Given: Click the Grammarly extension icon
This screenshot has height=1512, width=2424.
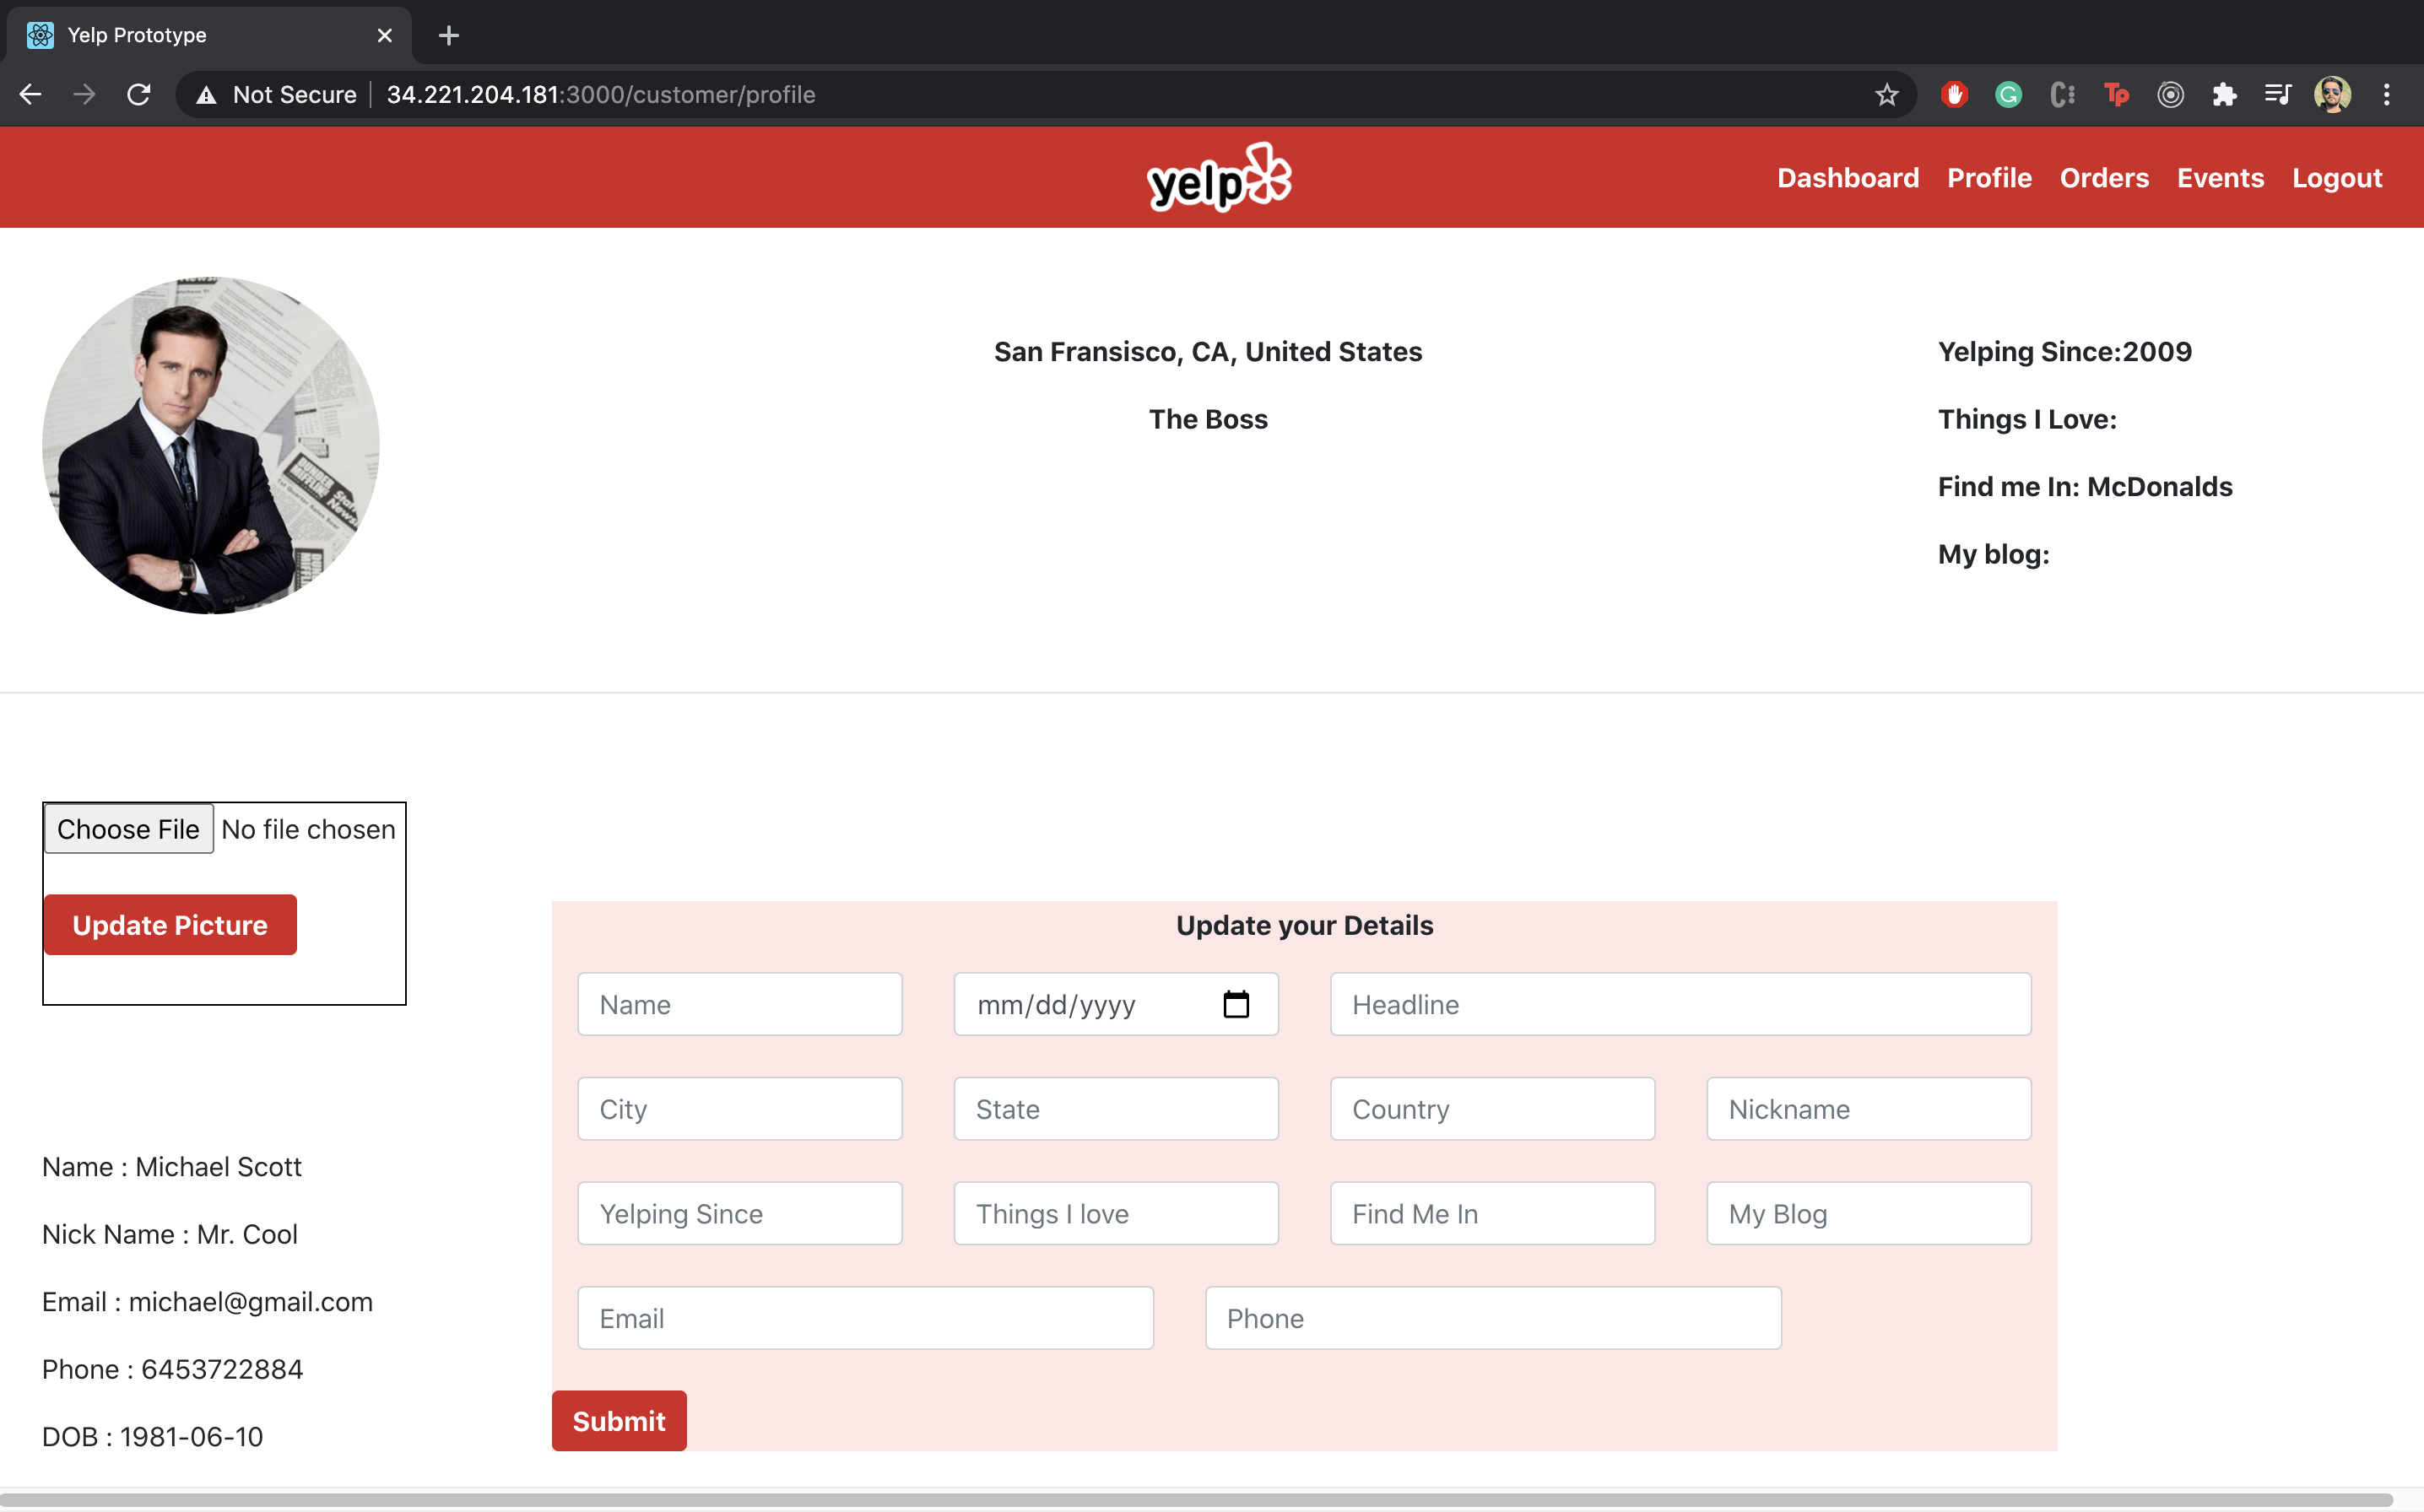Looking at the screenshot, I should click(2008, 95).
